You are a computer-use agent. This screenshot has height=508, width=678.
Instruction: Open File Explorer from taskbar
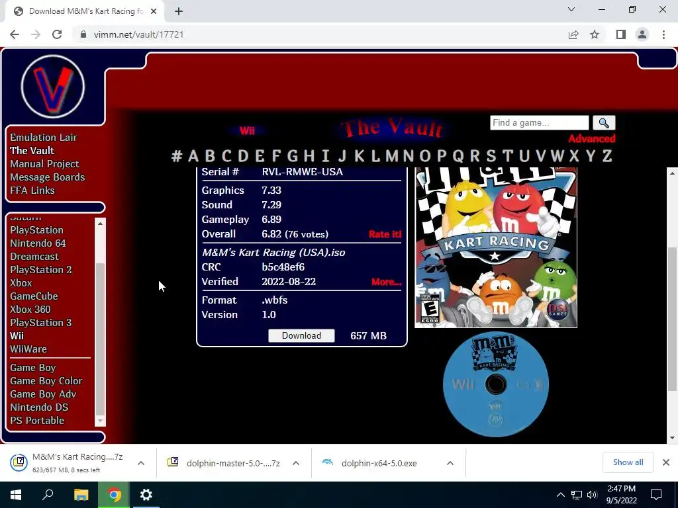pos(81,495)
